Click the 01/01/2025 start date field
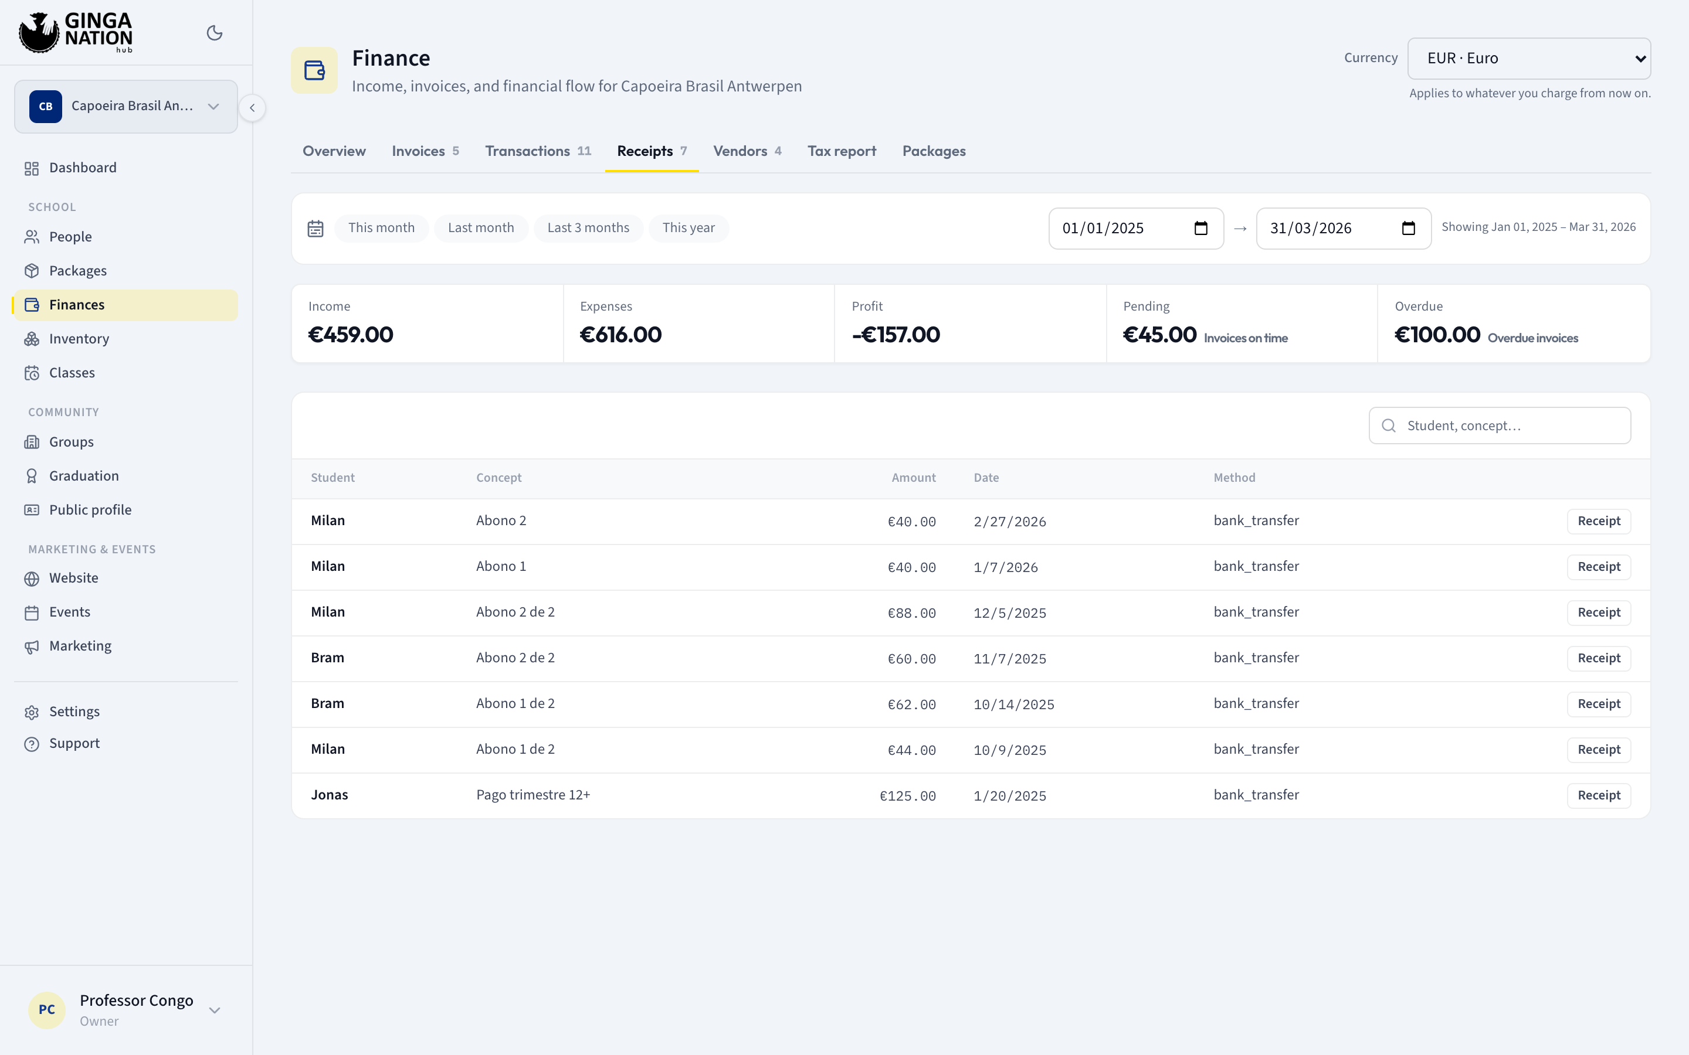 point(1135,228)
